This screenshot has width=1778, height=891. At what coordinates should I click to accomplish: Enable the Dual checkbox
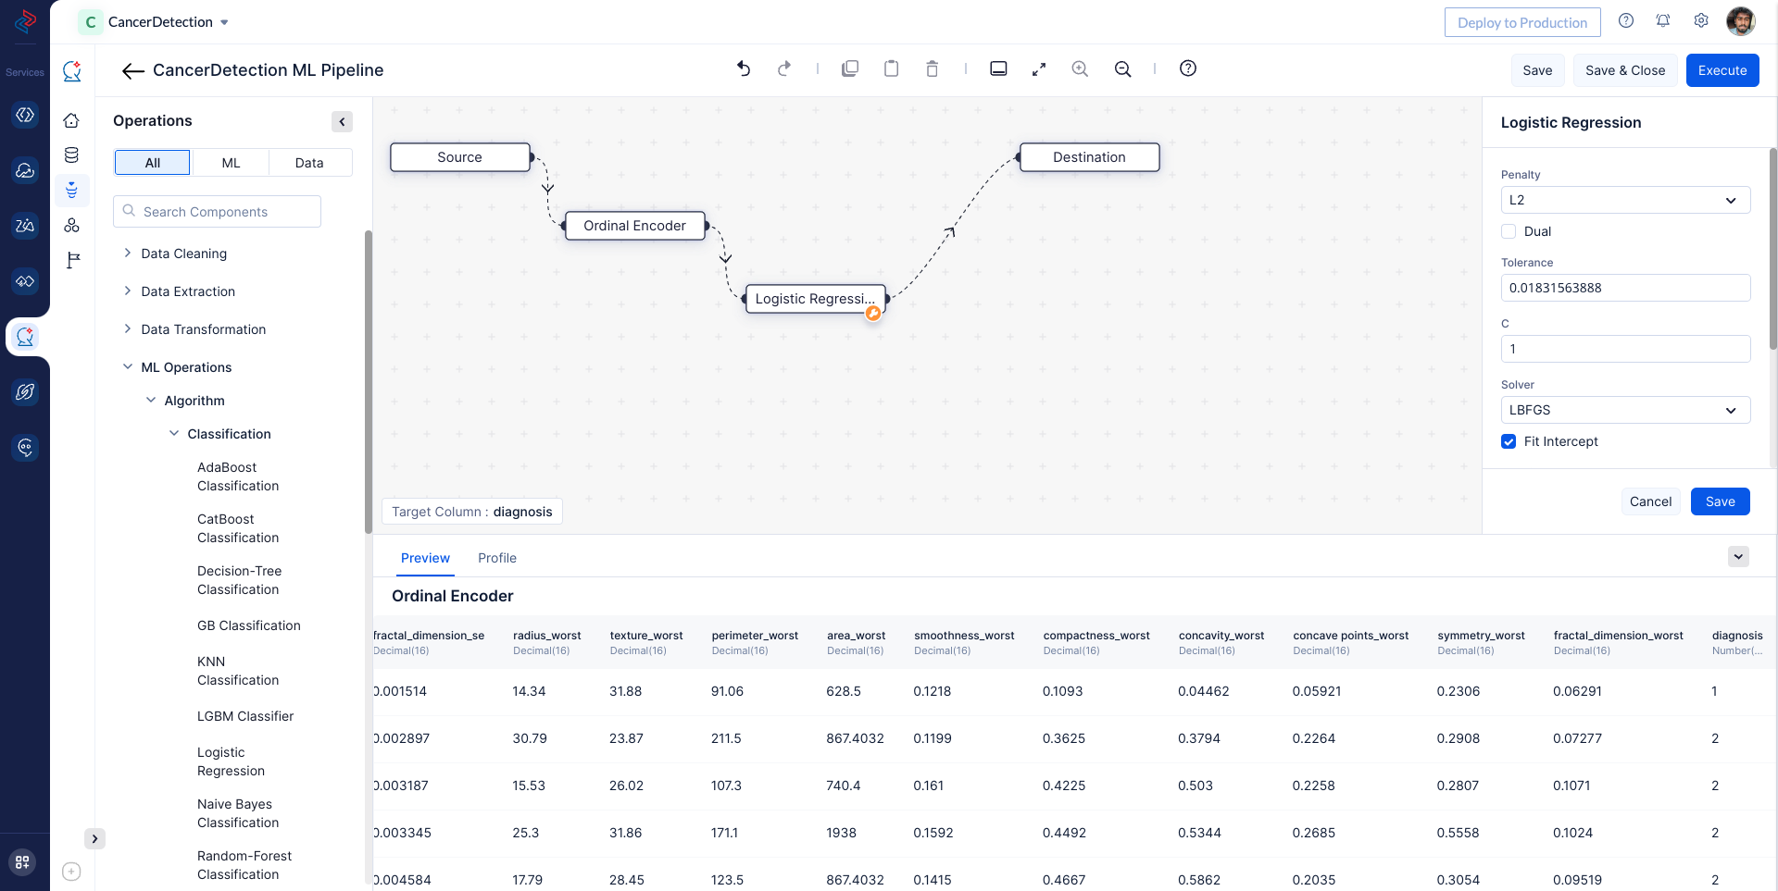click(x=1509, y=231)
